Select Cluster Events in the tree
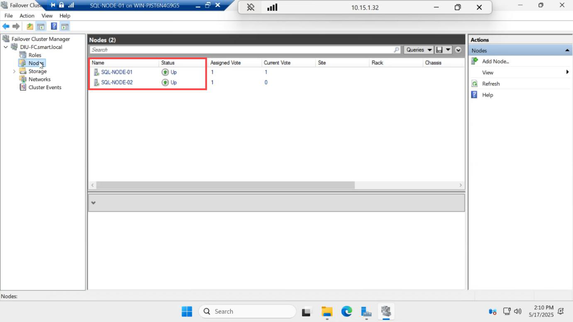 [45, 87]
